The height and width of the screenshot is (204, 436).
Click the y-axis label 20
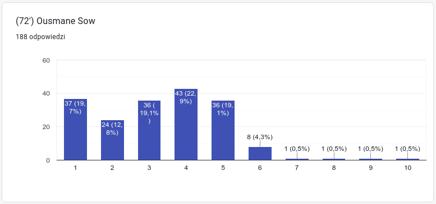(x=46, y=127)
